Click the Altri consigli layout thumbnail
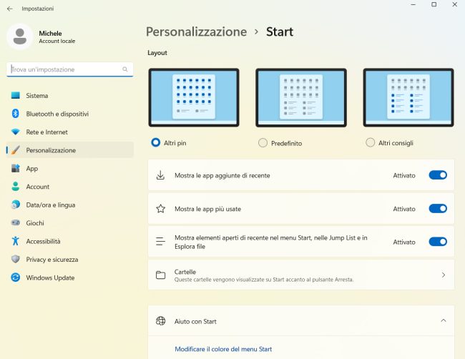This screenshot has height=359, width=465. point(408,97)
